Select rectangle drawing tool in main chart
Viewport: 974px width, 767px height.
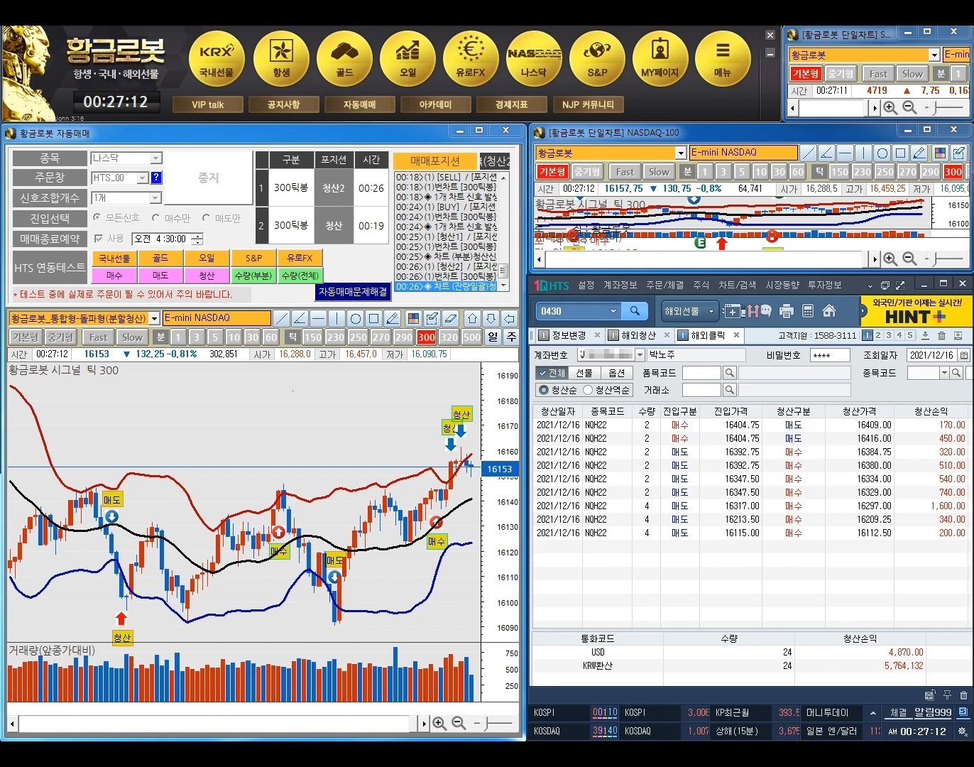(373, 318)
